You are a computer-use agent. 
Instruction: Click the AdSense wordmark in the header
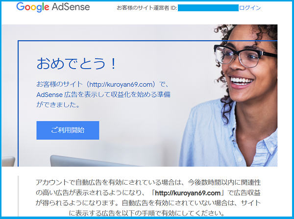(x=71, y=7)
